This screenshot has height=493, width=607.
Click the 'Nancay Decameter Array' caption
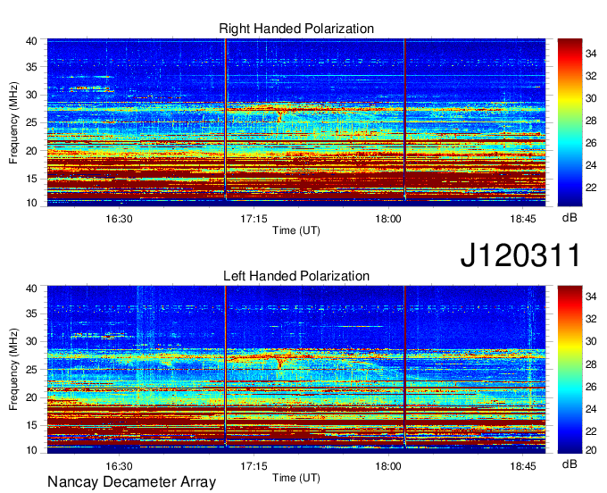tap(131, 482)
